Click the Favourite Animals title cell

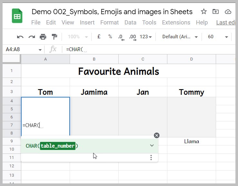point(119,71)
